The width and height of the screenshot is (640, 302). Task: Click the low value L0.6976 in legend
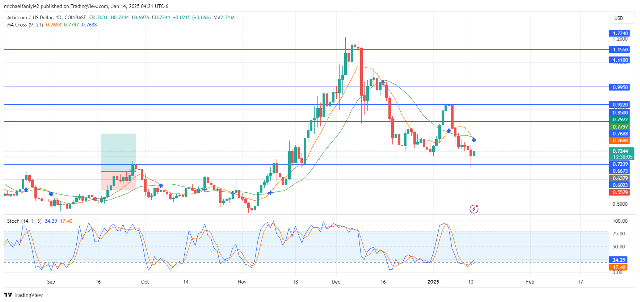point(140,17)
